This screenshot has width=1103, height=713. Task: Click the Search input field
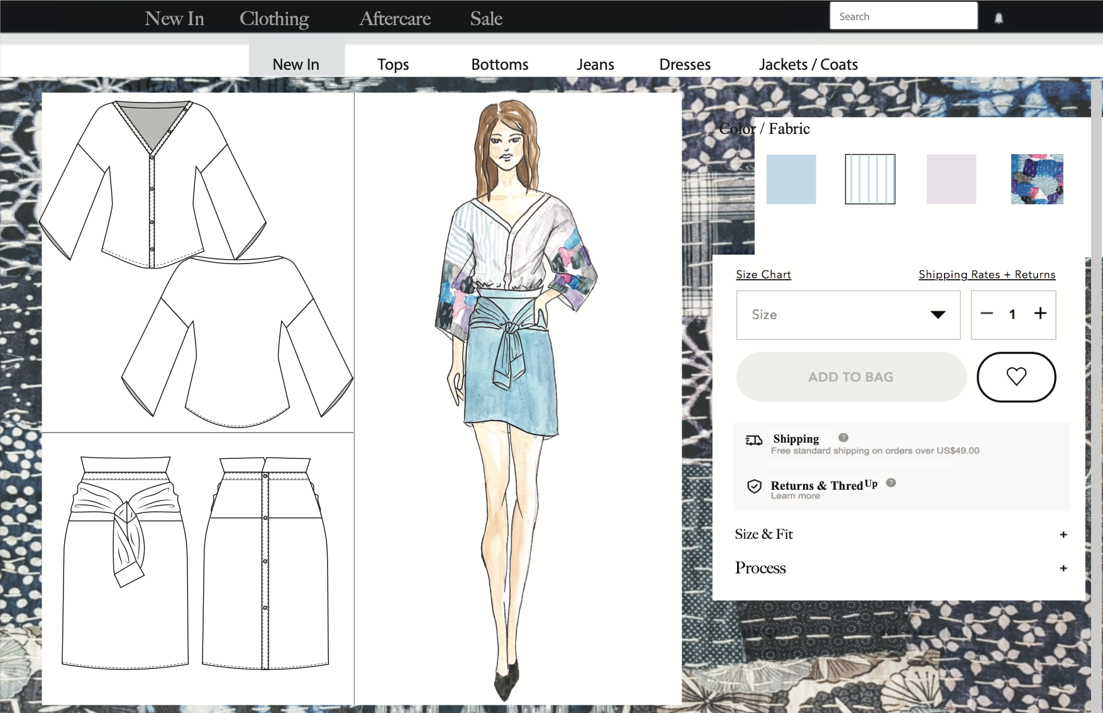[x=904, y=16]
